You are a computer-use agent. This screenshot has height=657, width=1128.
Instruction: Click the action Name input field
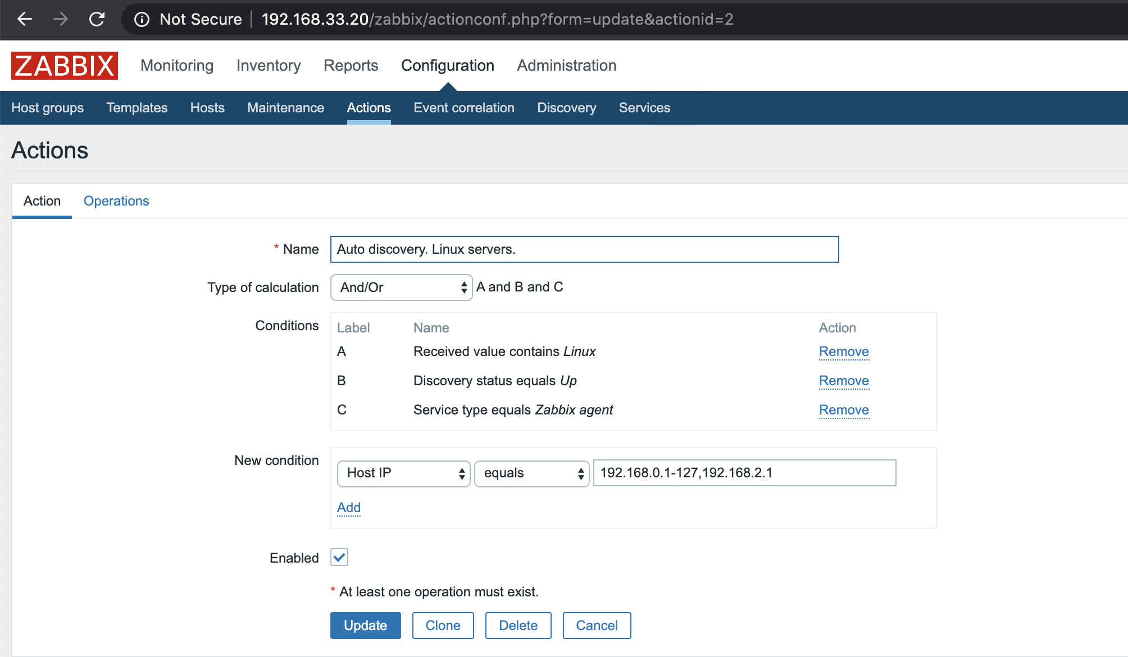click(x=584, y=249)
